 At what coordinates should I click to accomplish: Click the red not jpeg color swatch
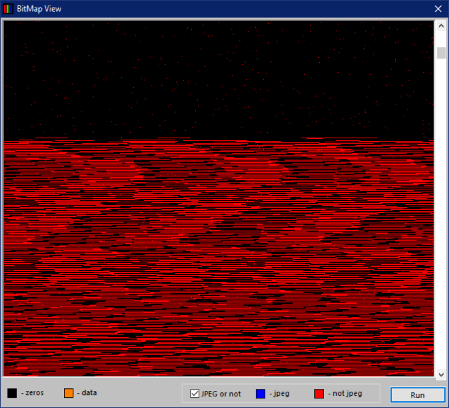tap(319, 394)
